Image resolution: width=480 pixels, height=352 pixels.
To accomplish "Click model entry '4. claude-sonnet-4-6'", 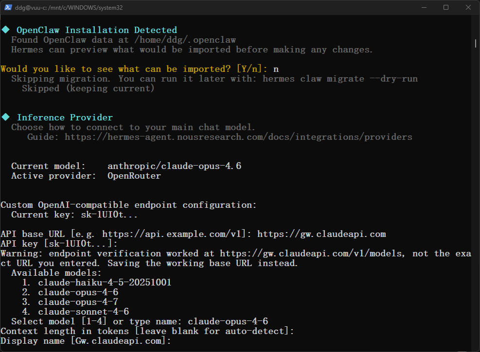I will coord(75,312).
